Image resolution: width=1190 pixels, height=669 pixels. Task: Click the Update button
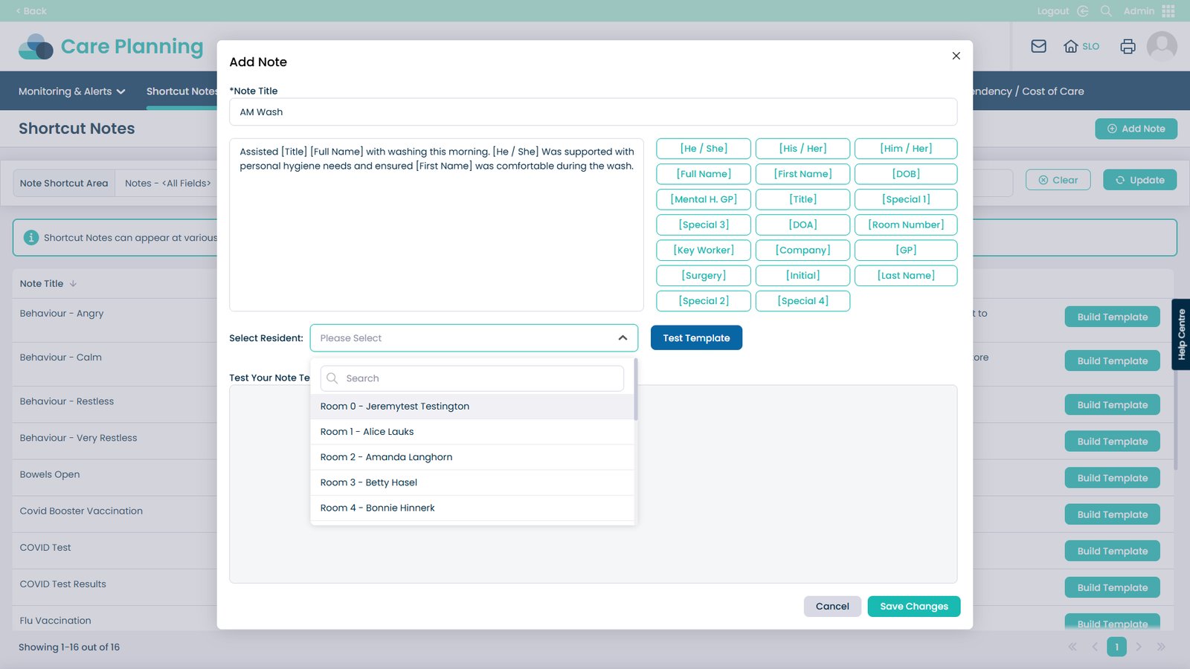pos(1139,180)
